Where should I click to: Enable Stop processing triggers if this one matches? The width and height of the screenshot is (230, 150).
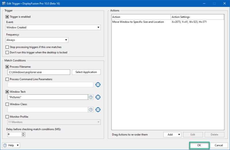tap(7, 47)
